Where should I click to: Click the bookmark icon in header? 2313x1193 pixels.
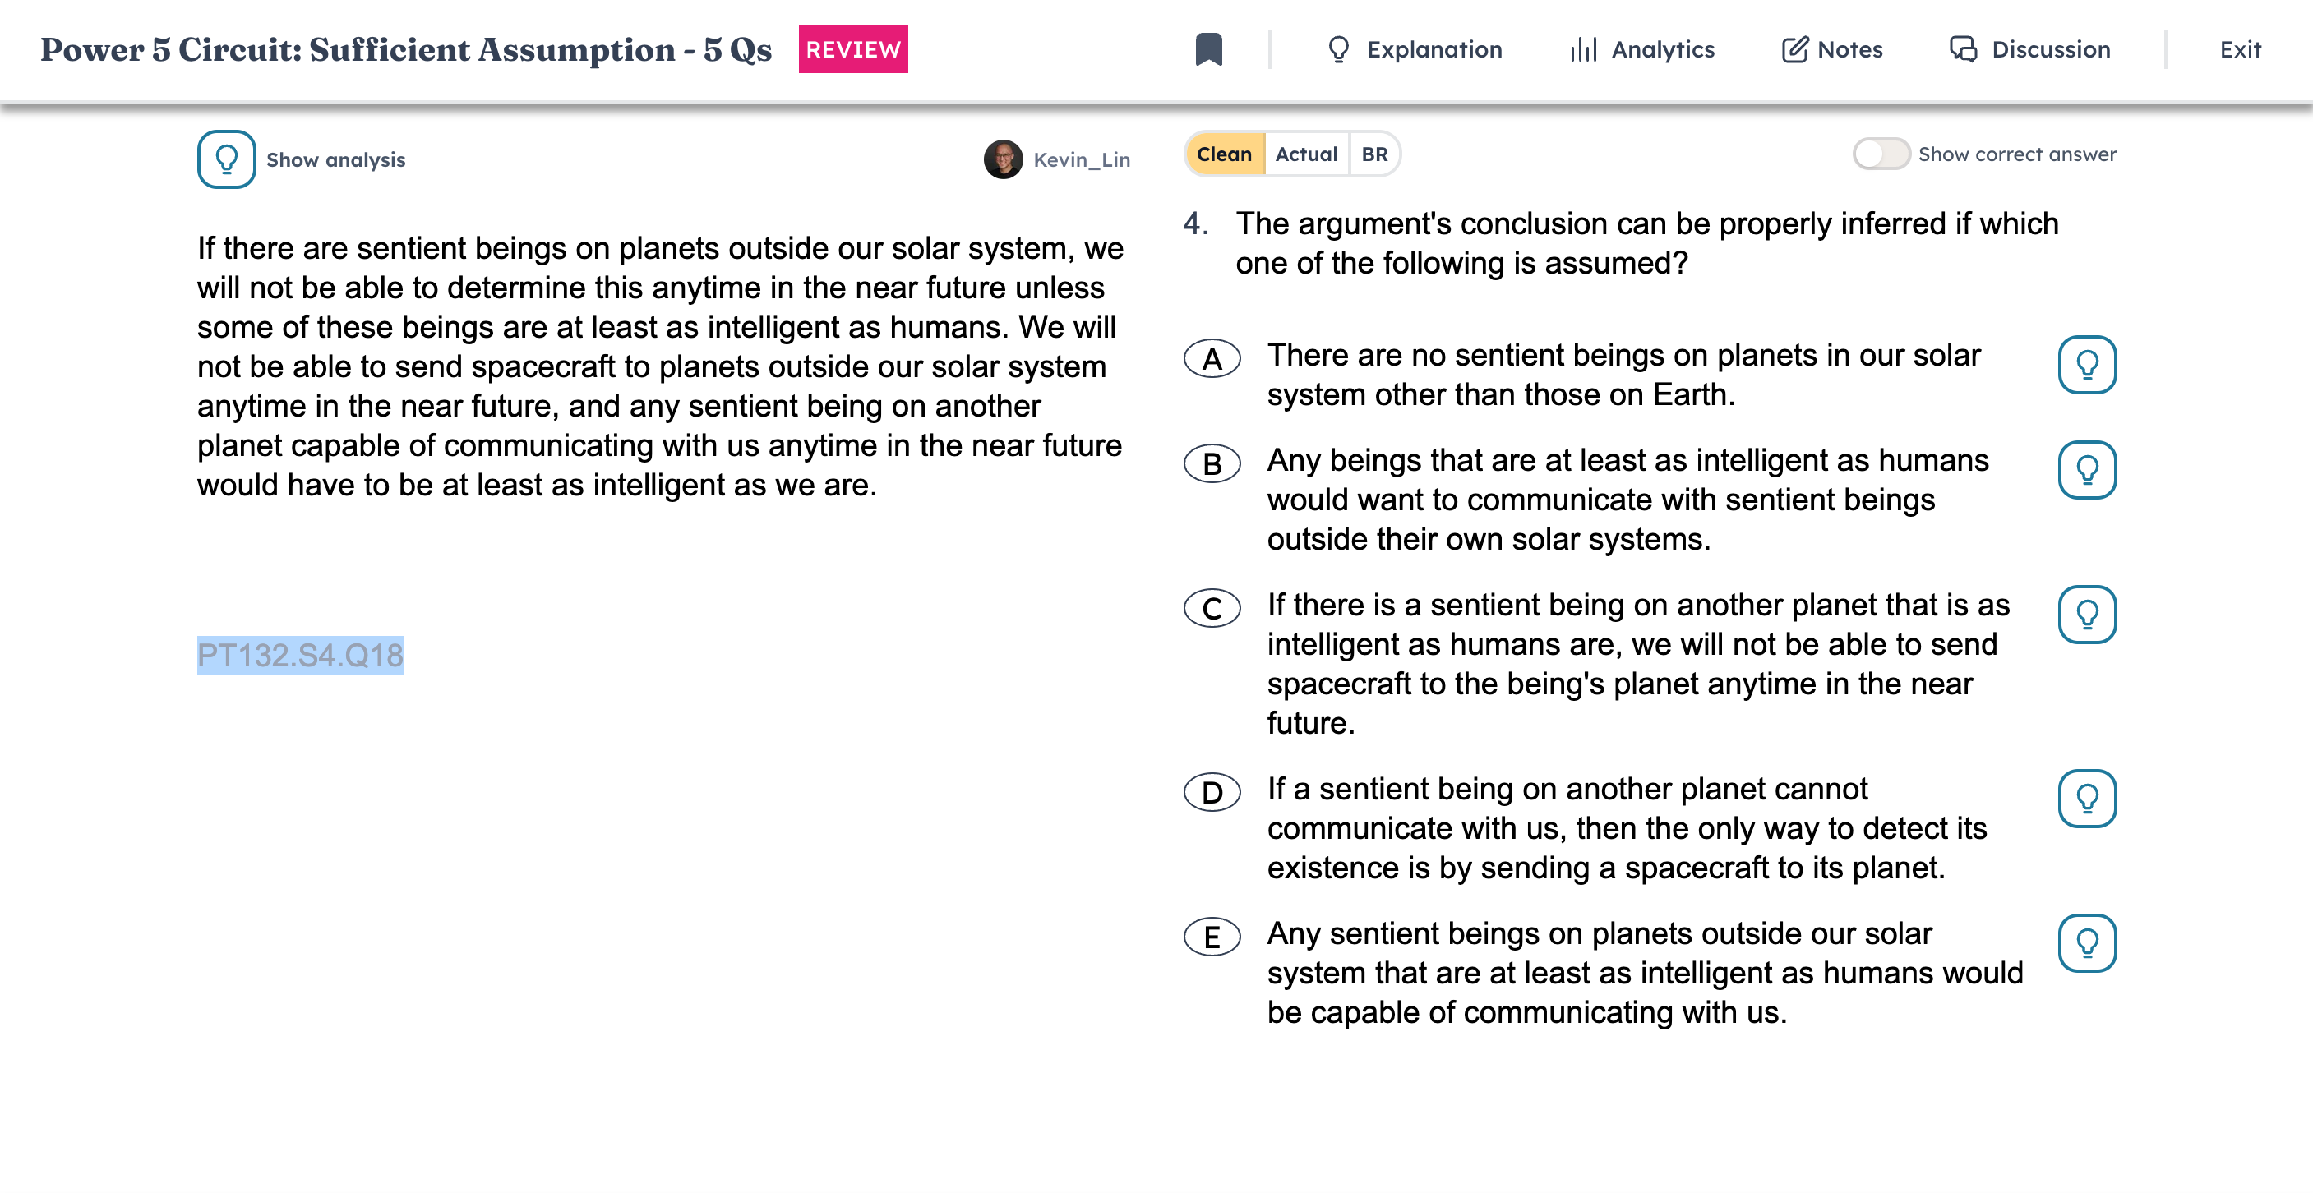pos(1208,49)
